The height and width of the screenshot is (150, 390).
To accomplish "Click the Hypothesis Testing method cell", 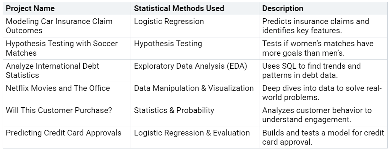I will pos(195,48).
